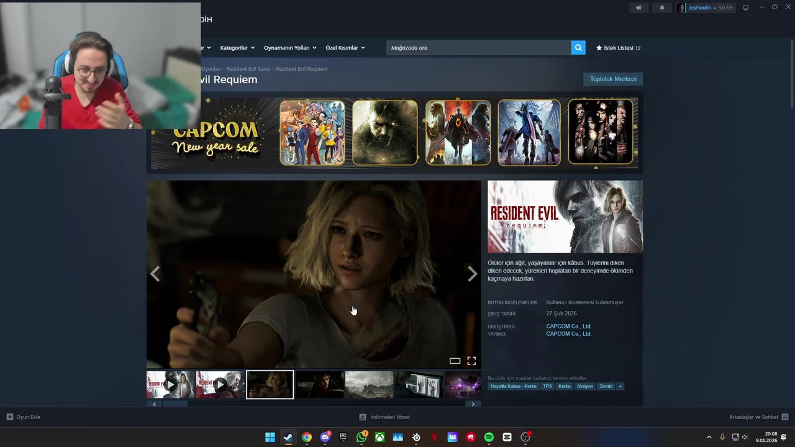The image size is (795, 447).
Task: Play the second trailer thumbnail
Action: (x=220, y=384)
